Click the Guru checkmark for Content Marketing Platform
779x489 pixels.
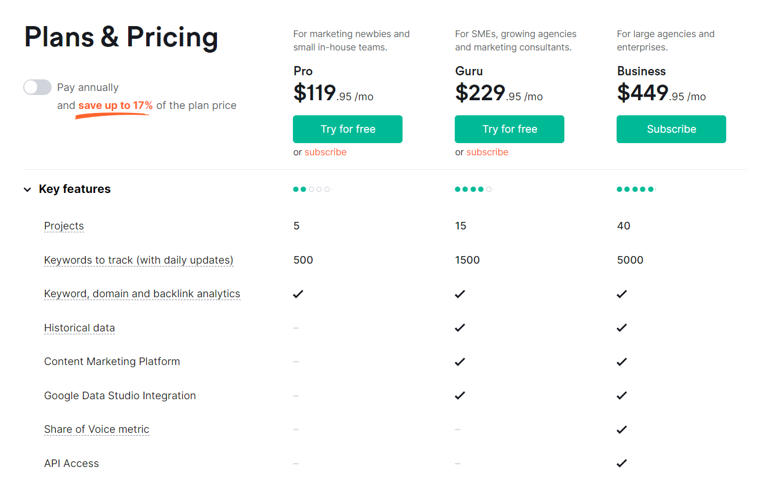click(460, 362)
